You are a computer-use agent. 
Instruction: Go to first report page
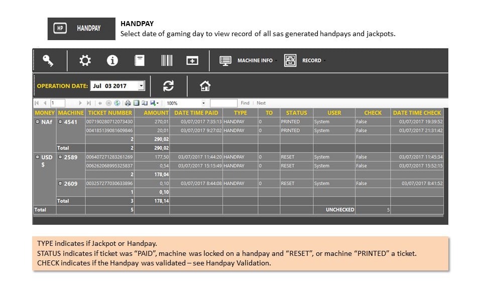pos(37,103)
